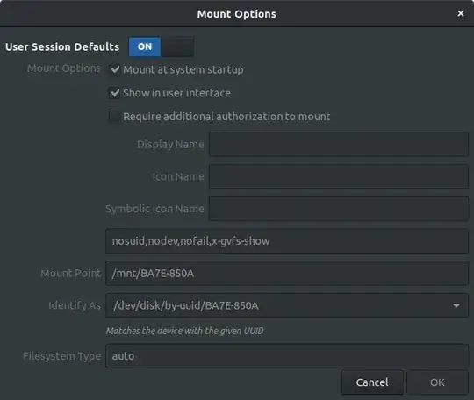Click the Mount Point label

(71, 274)
